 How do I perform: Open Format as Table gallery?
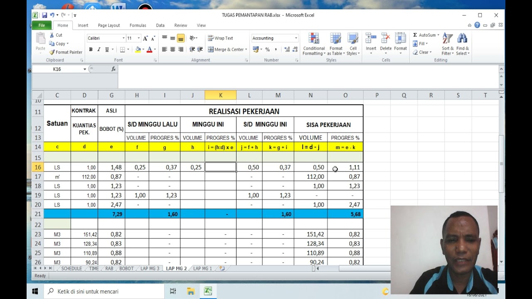pyautogui.click(x=336, y=44)
